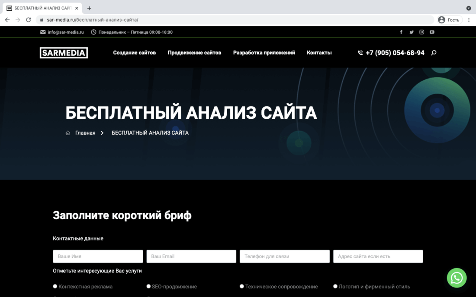This screenshot has width=476, height=297.
Task: Click the Заполните короткий бриф heading
Action: 122,215
